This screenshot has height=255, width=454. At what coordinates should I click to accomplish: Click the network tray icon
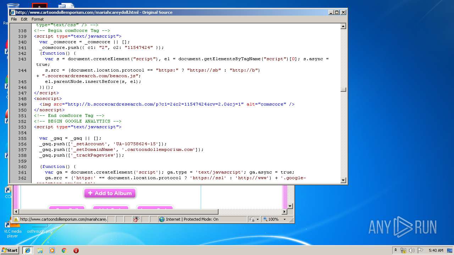(403, 250)
